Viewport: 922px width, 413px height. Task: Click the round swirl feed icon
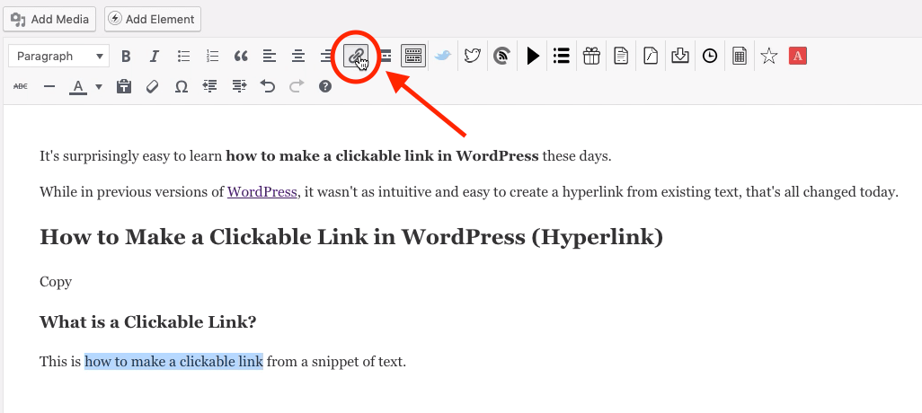[x=501, y=57]
